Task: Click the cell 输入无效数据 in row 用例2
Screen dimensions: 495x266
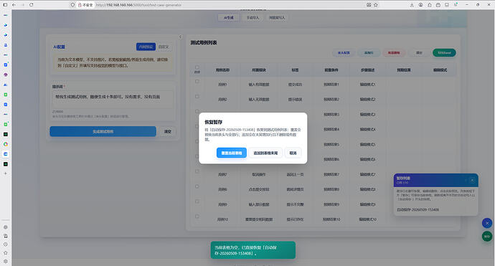Action: 259,100
